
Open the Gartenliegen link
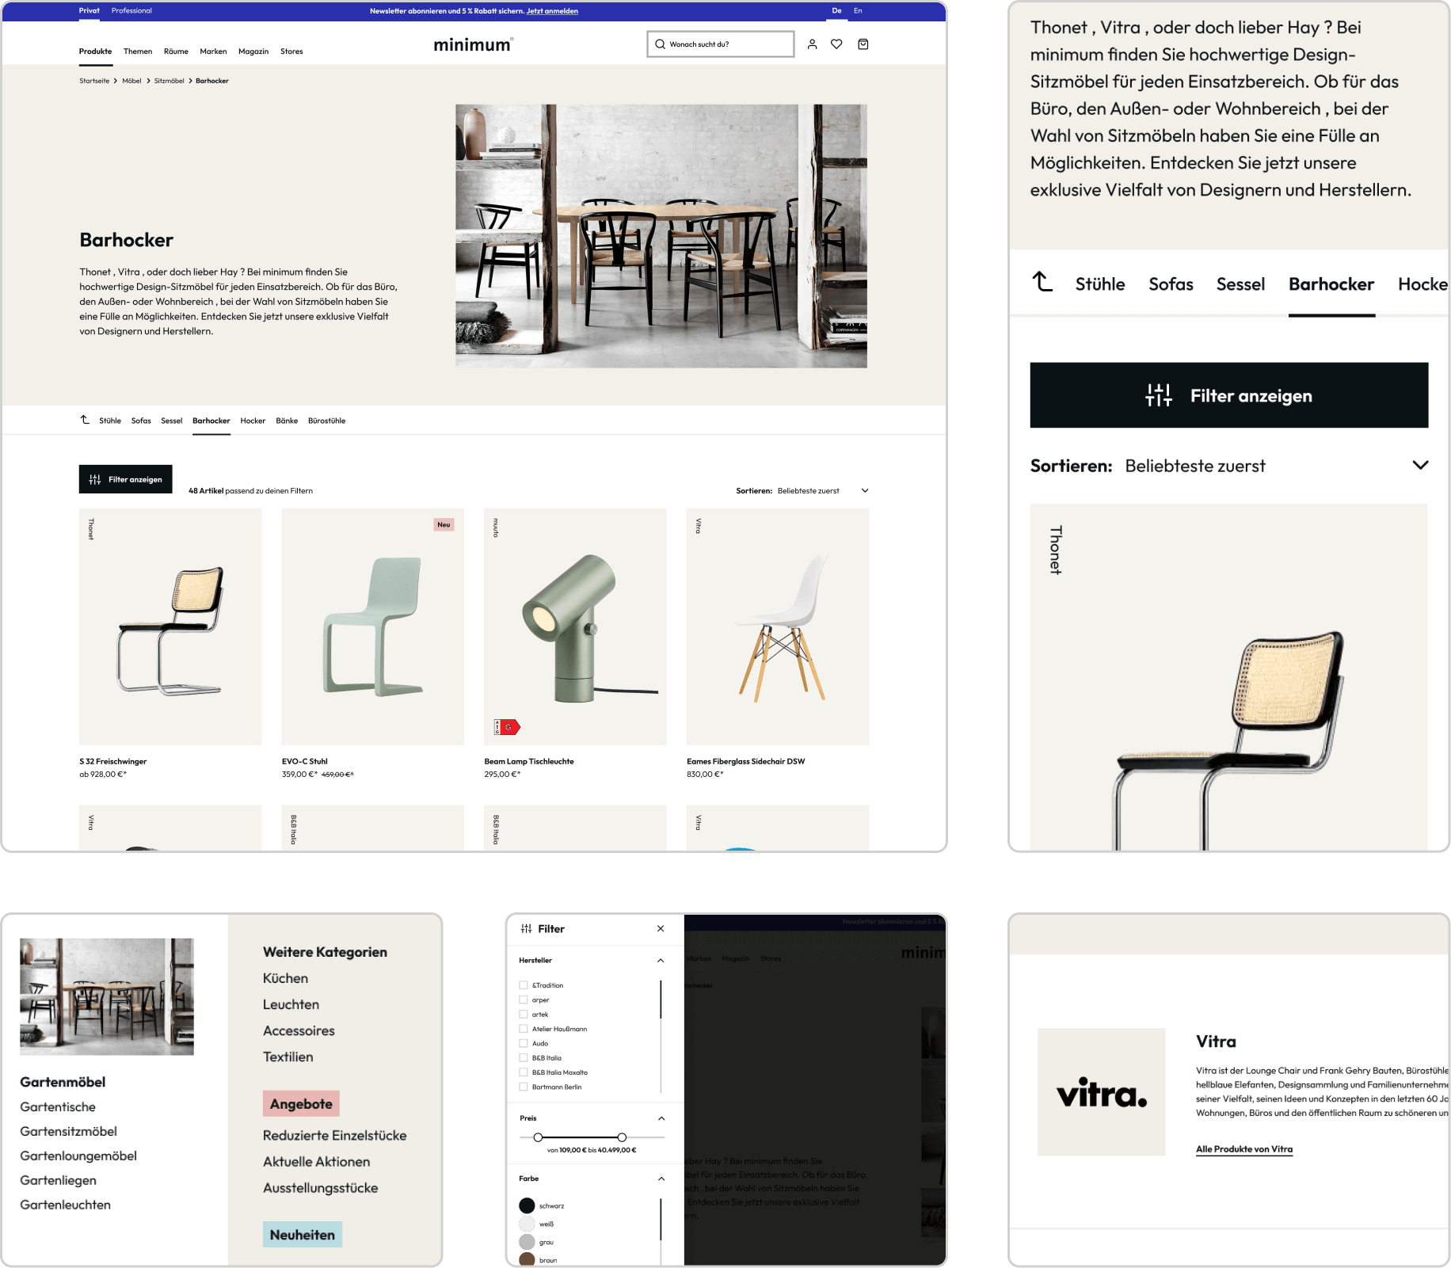point(58,1180)
